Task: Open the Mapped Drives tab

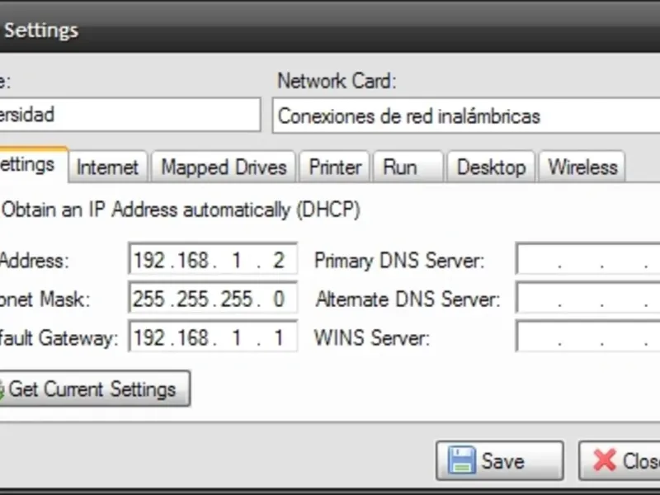Action: click(224, 167)
